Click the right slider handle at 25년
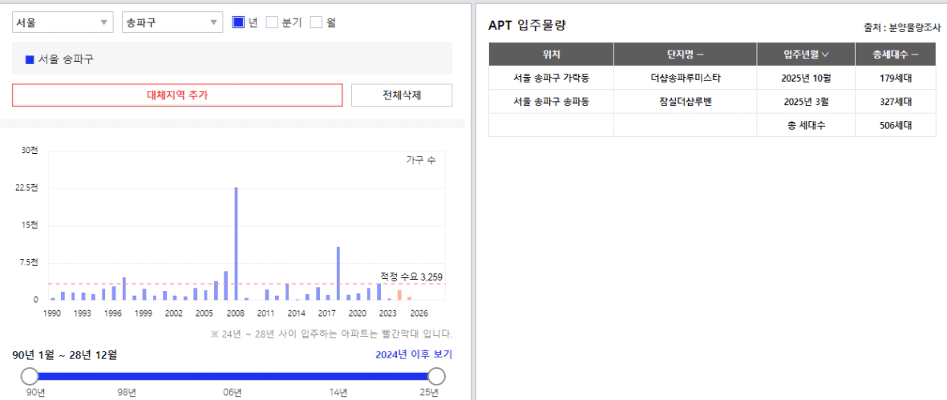This screenshot has width=947, height=400. point(437,377)
